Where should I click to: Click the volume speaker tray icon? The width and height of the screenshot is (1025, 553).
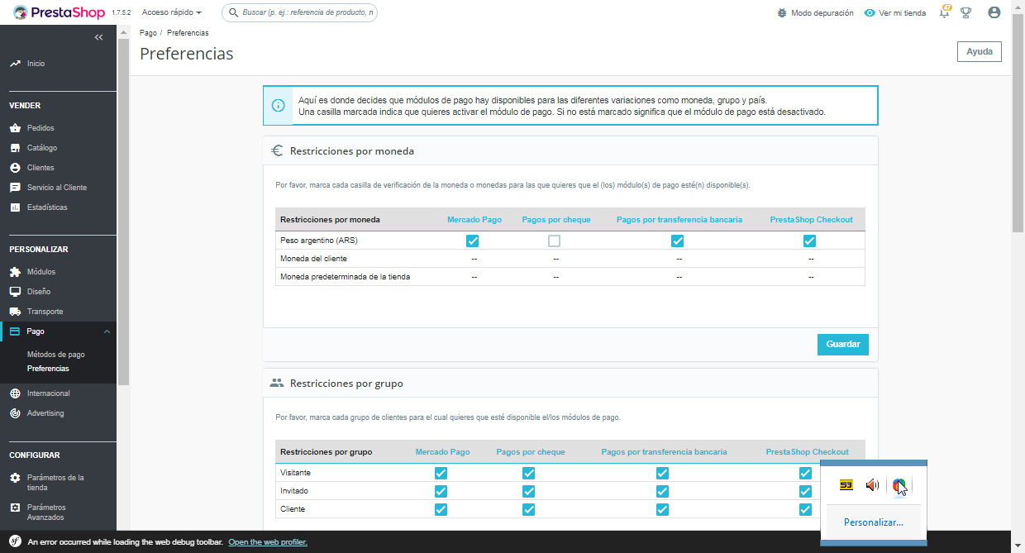[x=872, y=485]
